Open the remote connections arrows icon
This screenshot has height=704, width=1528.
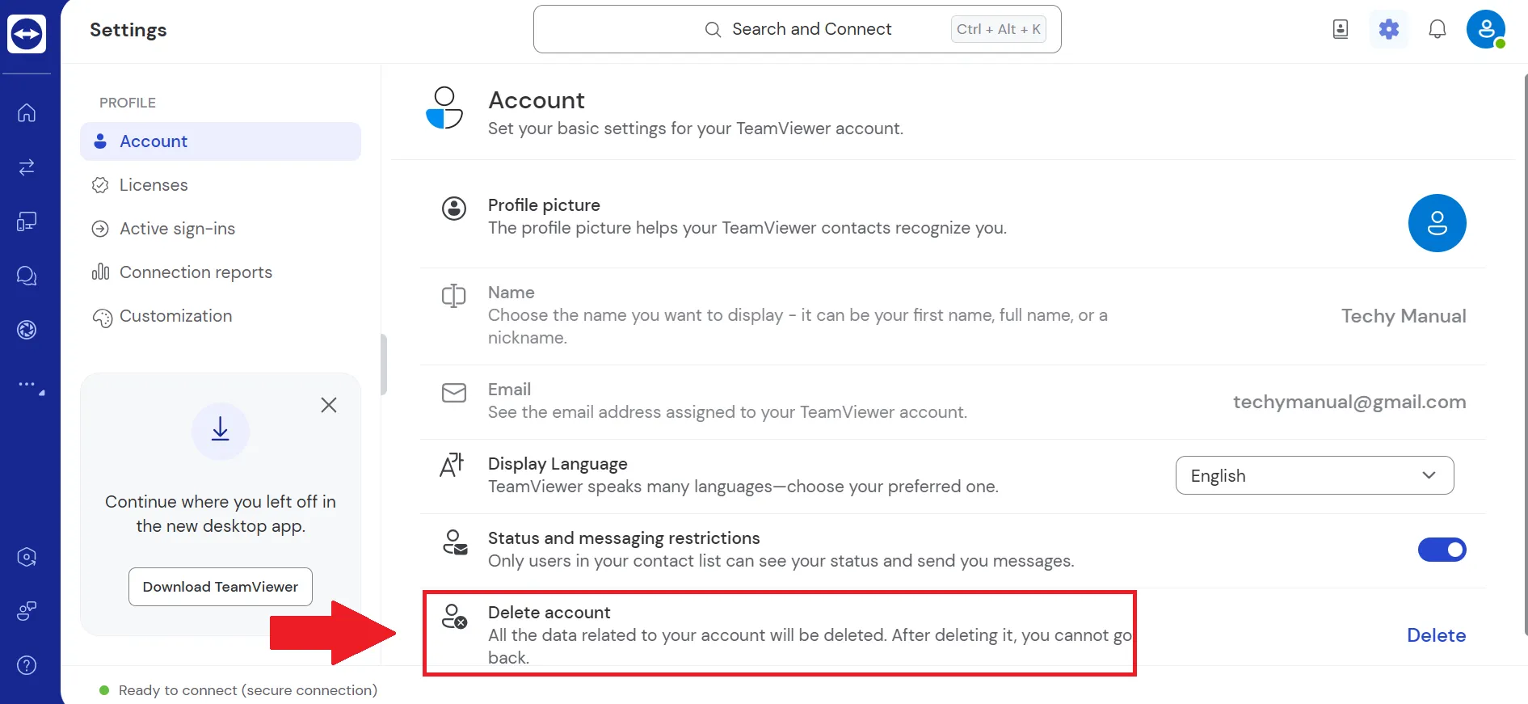coord(27,167)
